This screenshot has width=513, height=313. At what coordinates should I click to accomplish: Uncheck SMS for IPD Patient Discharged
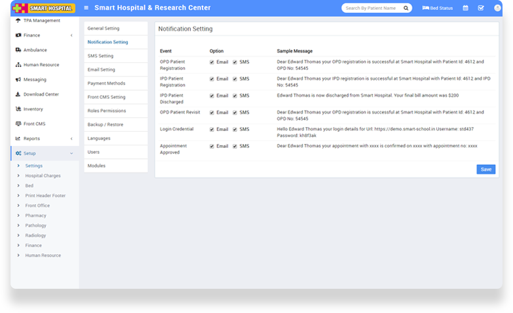coord(235,96)
